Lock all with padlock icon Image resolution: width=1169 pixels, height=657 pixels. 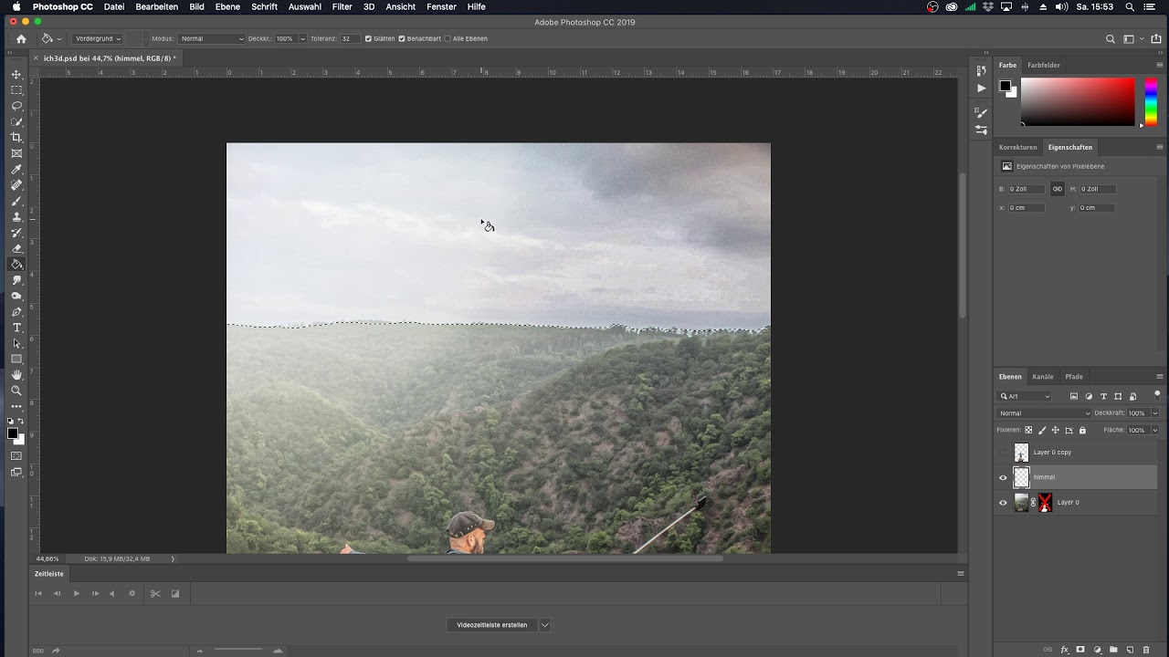click(x=1082, y=430)
